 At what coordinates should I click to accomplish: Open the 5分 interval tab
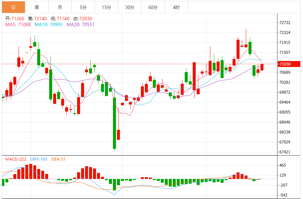[83, 7]
